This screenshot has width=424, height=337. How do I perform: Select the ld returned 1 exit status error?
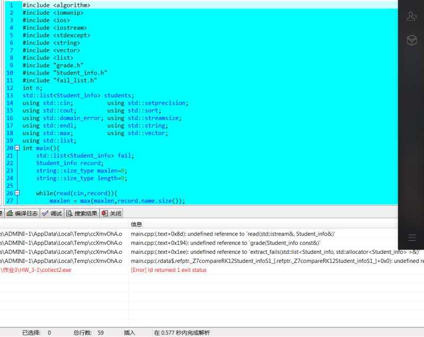pyautogui.click(x=169, y=270)
